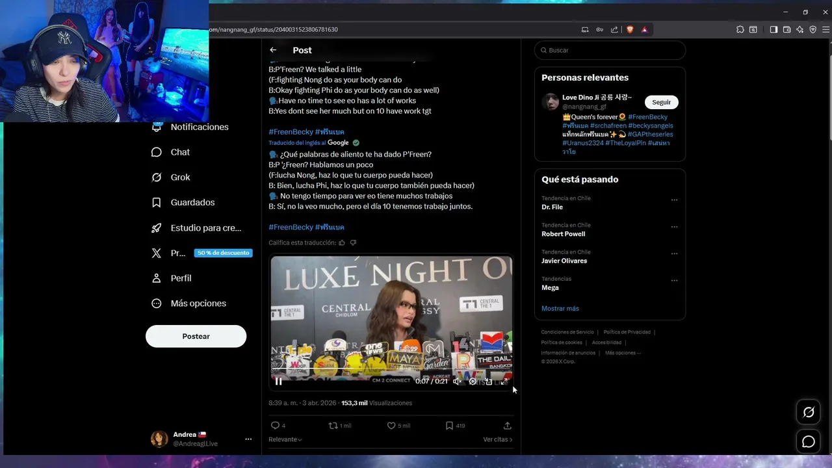Image resolution: width=832 pixels, height=468 pixels.
Task: Open Andrea account menu dots
Action: point(248,439)
